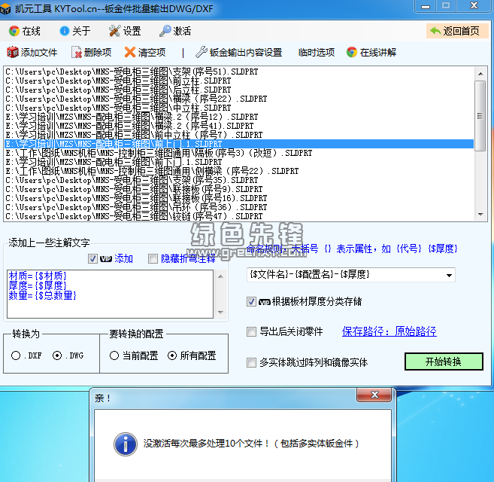Image resolution: width=494 pixels, height=482 pixels.
Task: Open 钣金输出内容设置
Action: click(x=238, y=53)
